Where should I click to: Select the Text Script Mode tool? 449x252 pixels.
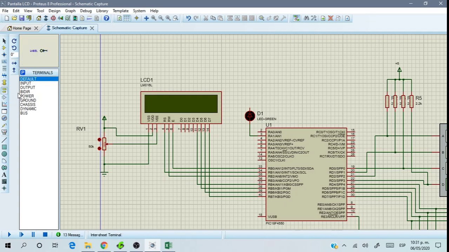4,69
